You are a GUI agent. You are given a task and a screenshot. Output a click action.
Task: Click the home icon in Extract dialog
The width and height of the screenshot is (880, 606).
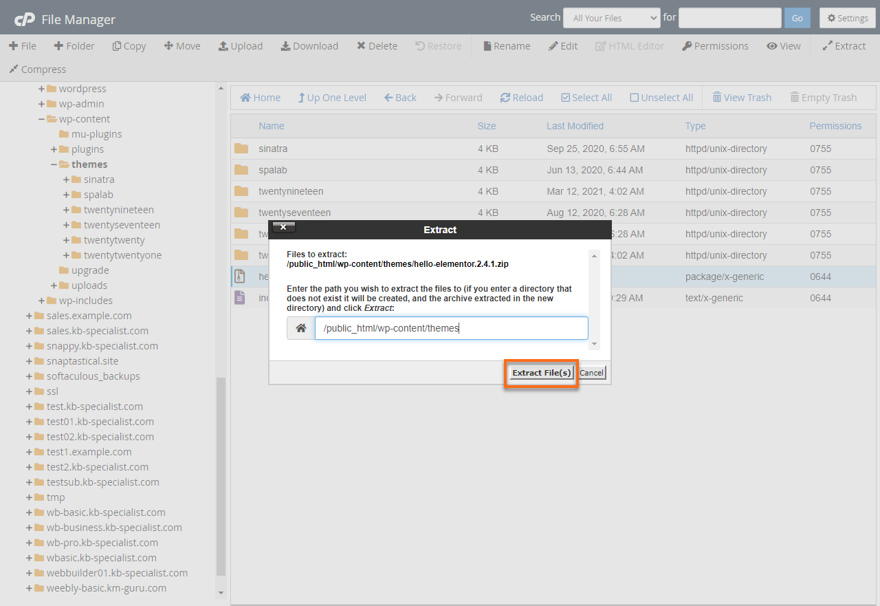tap(300, 328)
